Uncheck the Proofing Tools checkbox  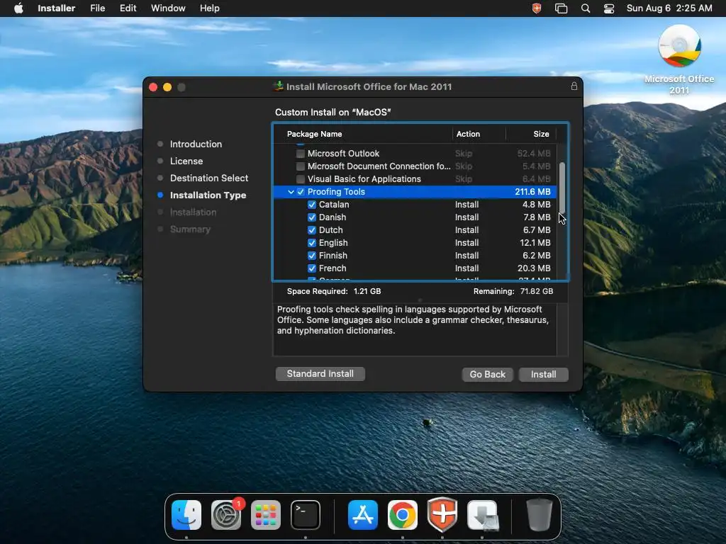(301, 191)
